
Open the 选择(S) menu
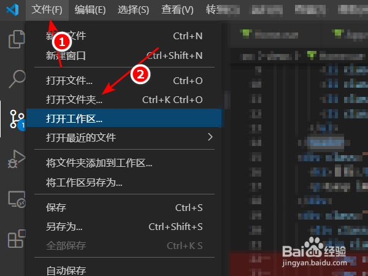tap(133, 10)
